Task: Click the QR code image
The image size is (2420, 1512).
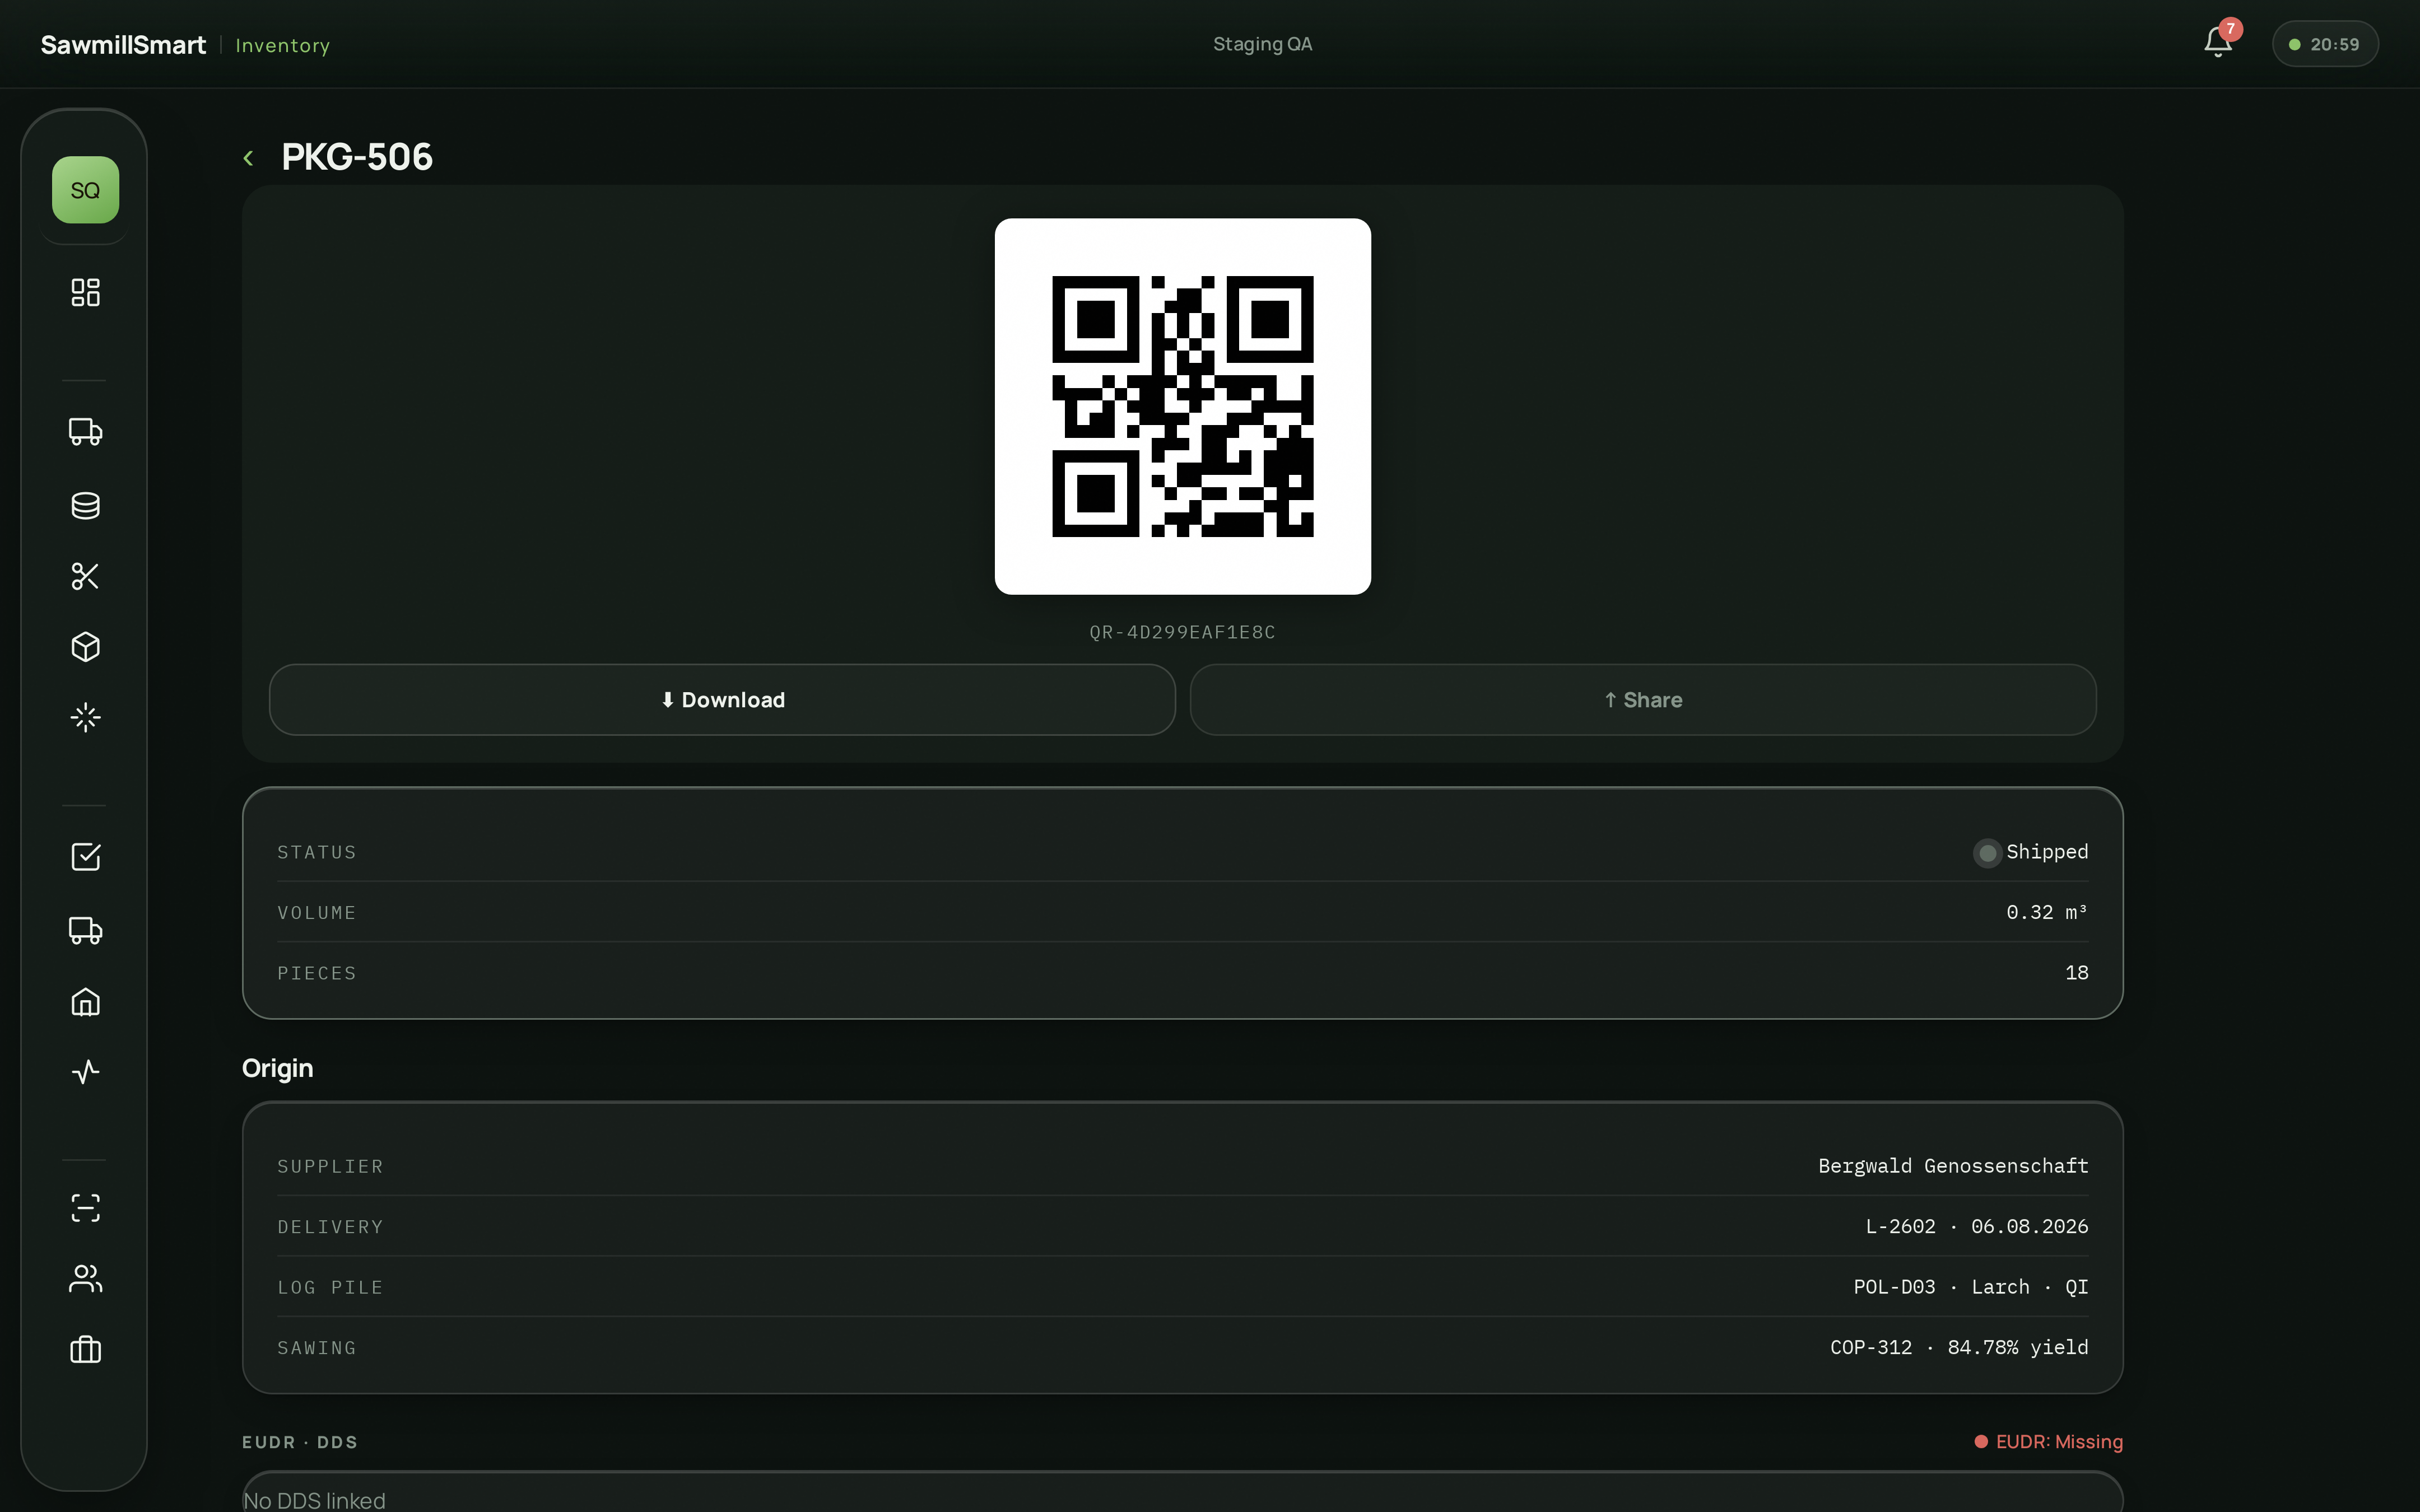Action: [1182, 406]
